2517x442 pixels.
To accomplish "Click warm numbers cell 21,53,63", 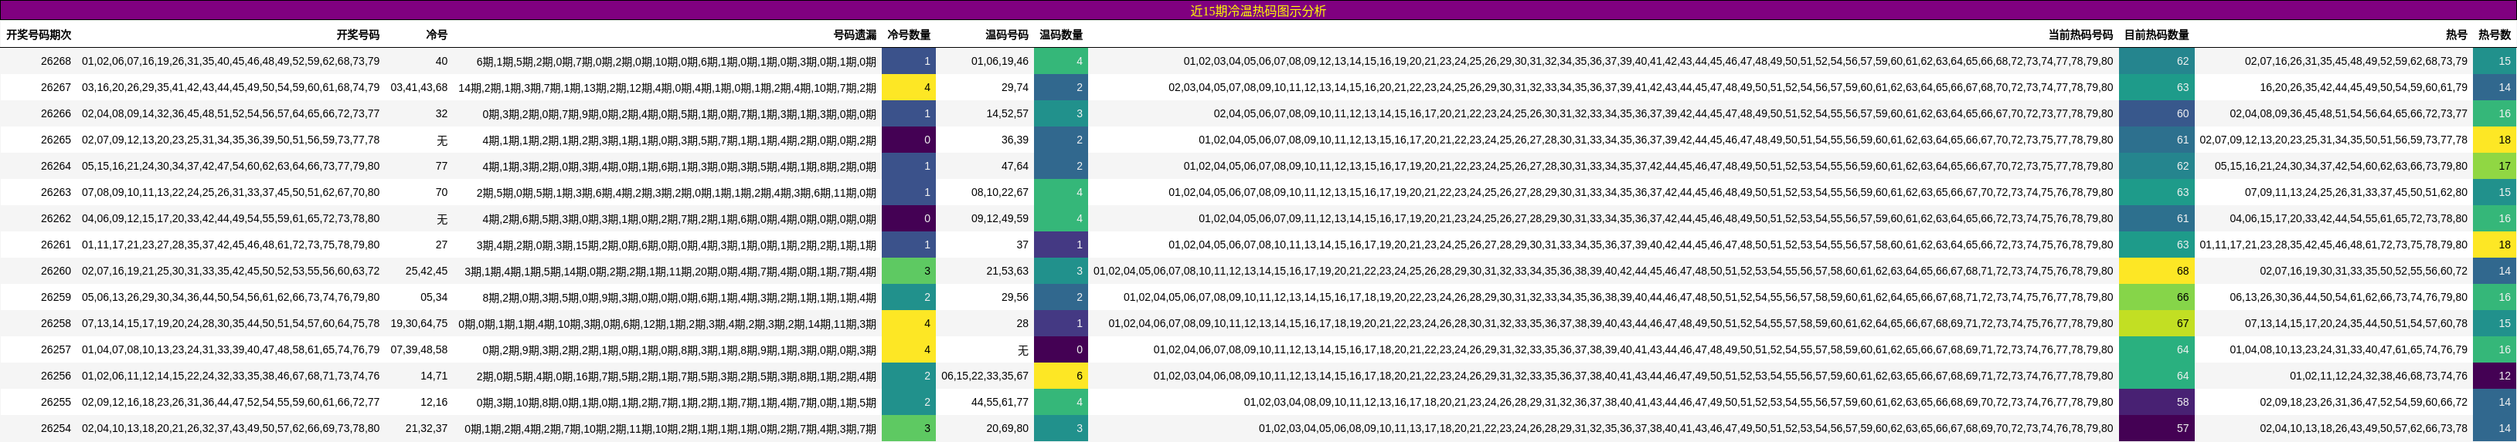I will tap(1008, 270).
